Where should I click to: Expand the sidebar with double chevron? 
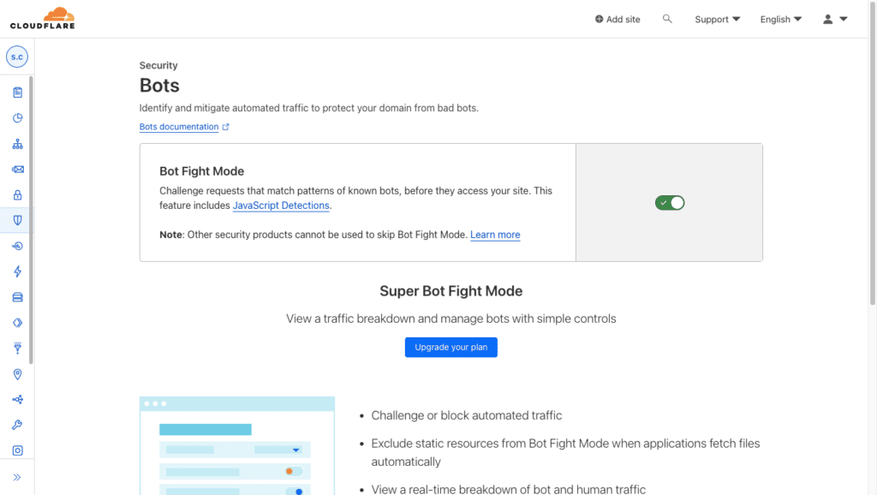pyautogui.click(x=17, y=477)
